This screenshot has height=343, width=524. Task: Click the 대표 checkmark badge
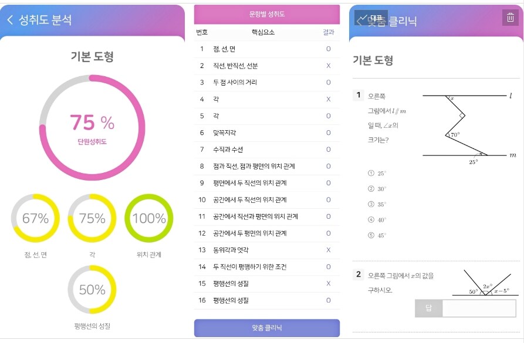tap(371, 18)
